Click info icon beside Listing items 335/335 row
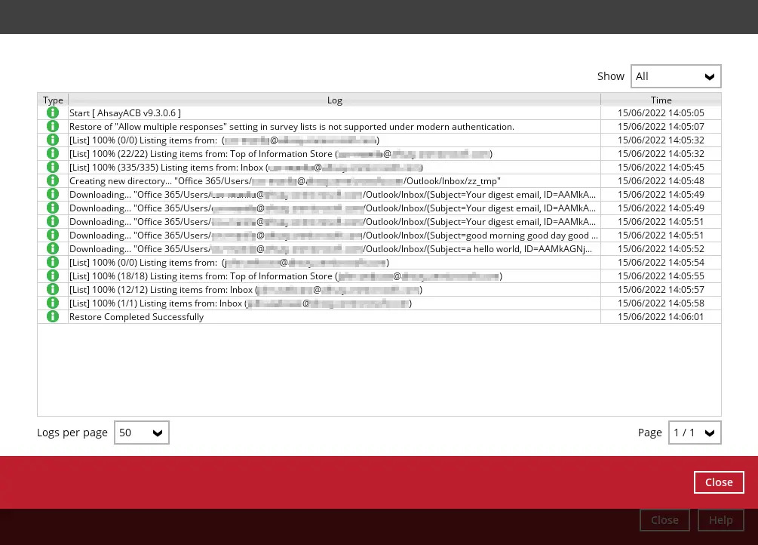The width and height of the screenshot is (758, 545). (53, 167)
